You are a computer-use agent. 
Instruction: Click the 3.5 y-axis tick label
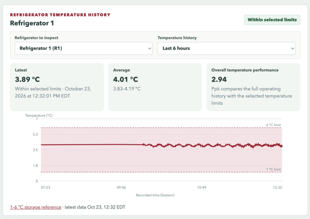click(x=35, y=150)
